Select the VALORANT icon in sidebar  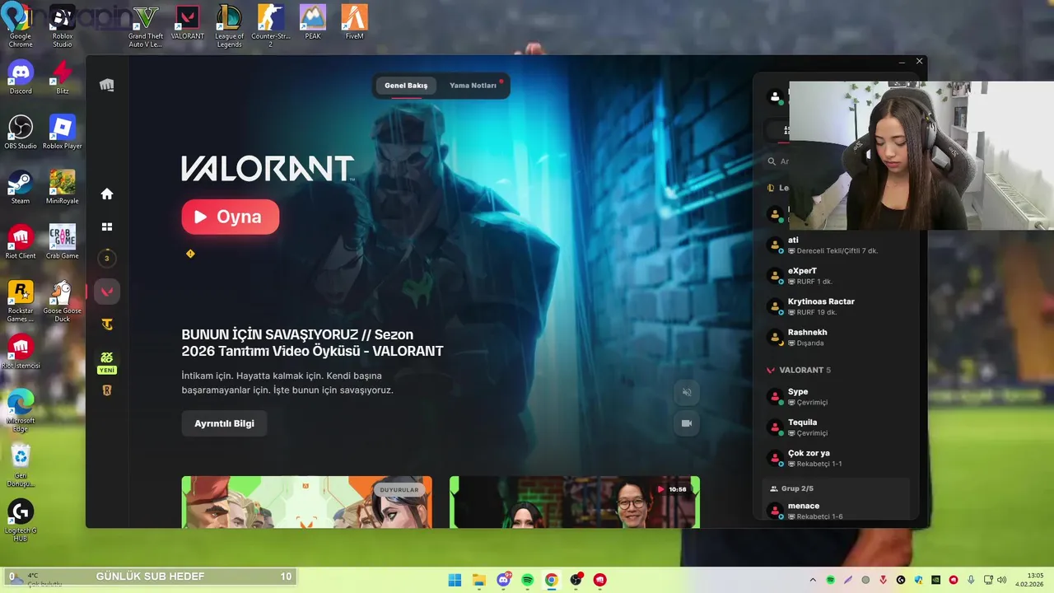[107, 292]
